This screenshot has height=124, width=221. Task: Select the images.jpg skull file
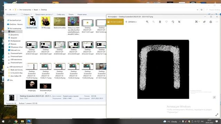31,86
